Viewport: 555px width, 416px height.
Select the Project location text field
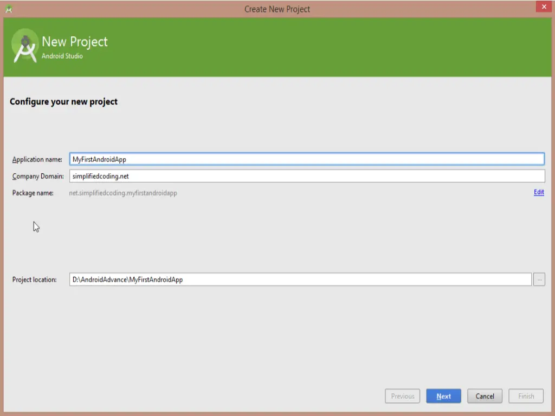[x=300, y=279]
